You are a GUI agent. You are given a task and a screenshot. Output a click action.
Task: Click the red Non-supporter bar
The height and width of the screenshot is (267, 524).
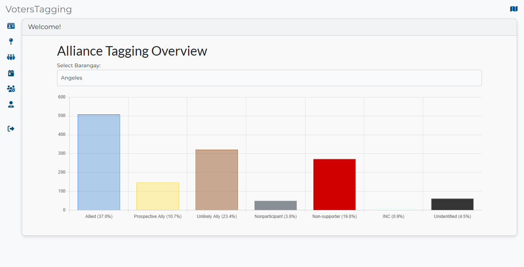click(334, 185)
